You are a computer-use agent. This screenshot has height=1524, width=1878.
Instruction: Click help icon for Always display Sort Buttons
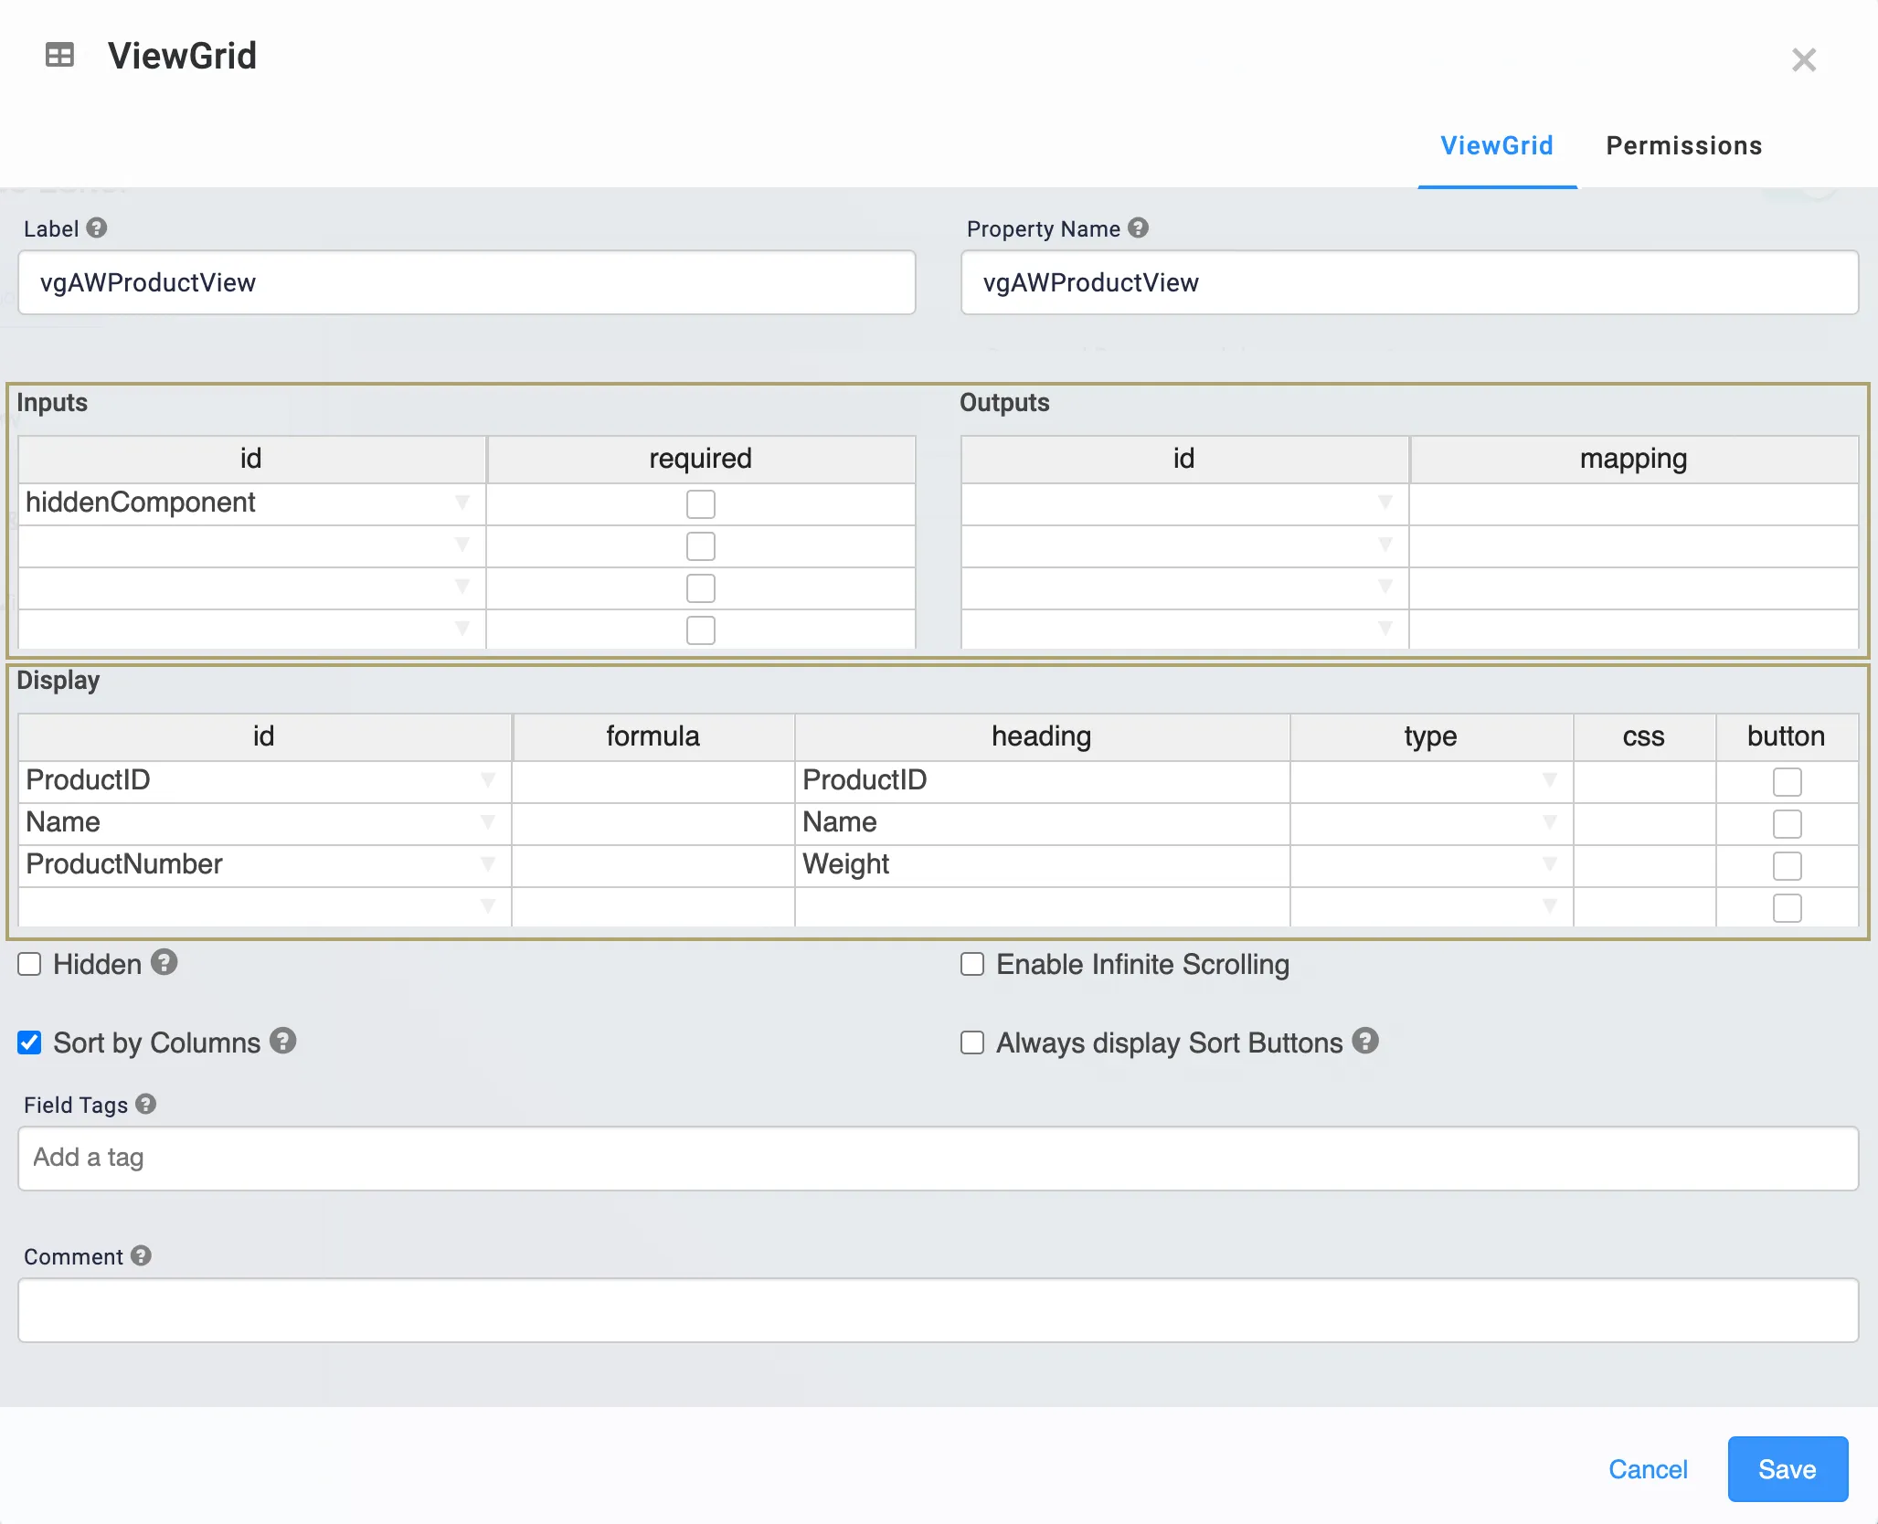(x=1365, y=1042)
